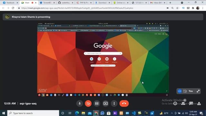Open Visual Studio Code from the taskbar

pos(134,113)
